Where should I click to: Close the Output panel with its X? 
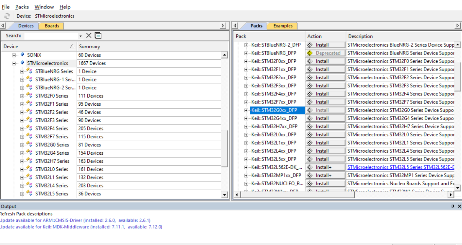(459, 206)
